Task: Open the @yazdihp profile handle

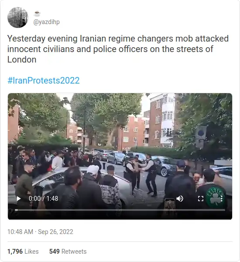Action: (47, 22)
